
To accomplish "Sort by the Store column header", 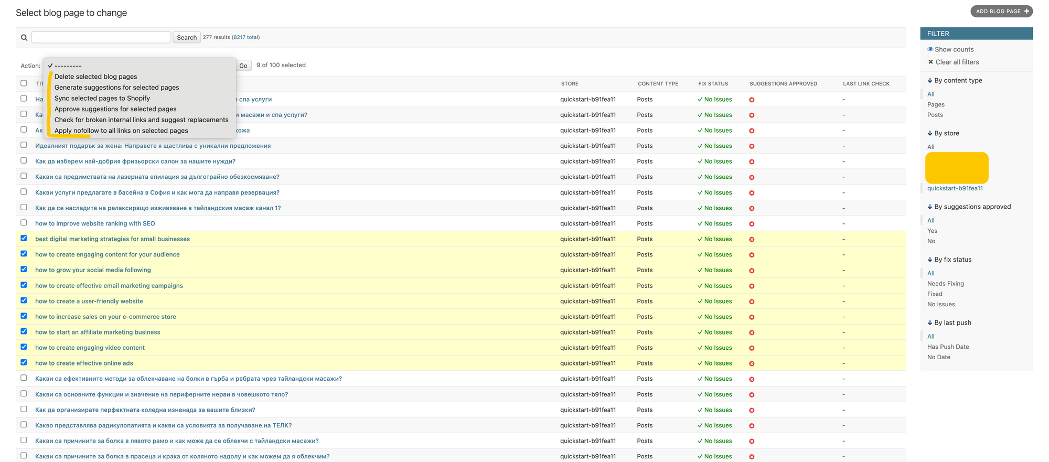I will tap(570, 84).
